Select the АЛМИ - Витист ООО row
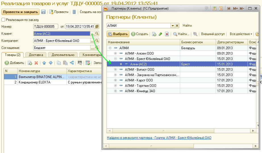This screenshot has height=153, width=262. tap(140, 70)
